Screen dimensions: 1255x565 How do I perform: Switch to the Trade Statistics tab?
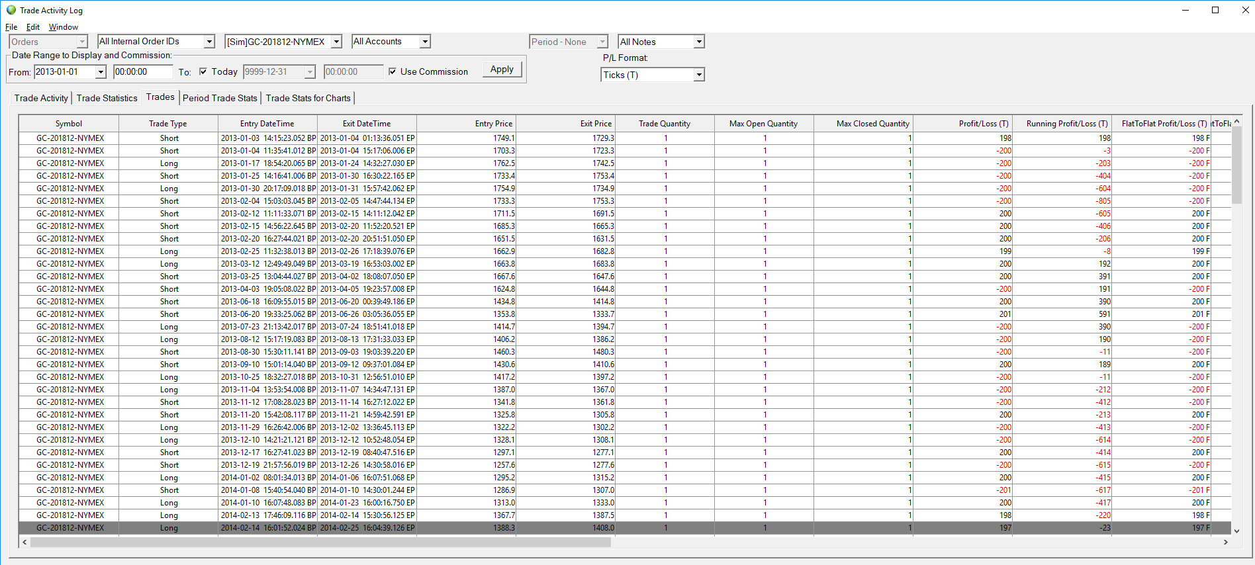click(107, 98)
